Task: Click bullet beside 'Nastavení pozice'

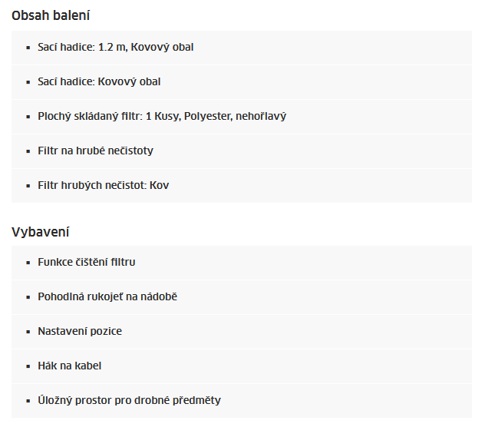Action: click(x=28, y=332)
